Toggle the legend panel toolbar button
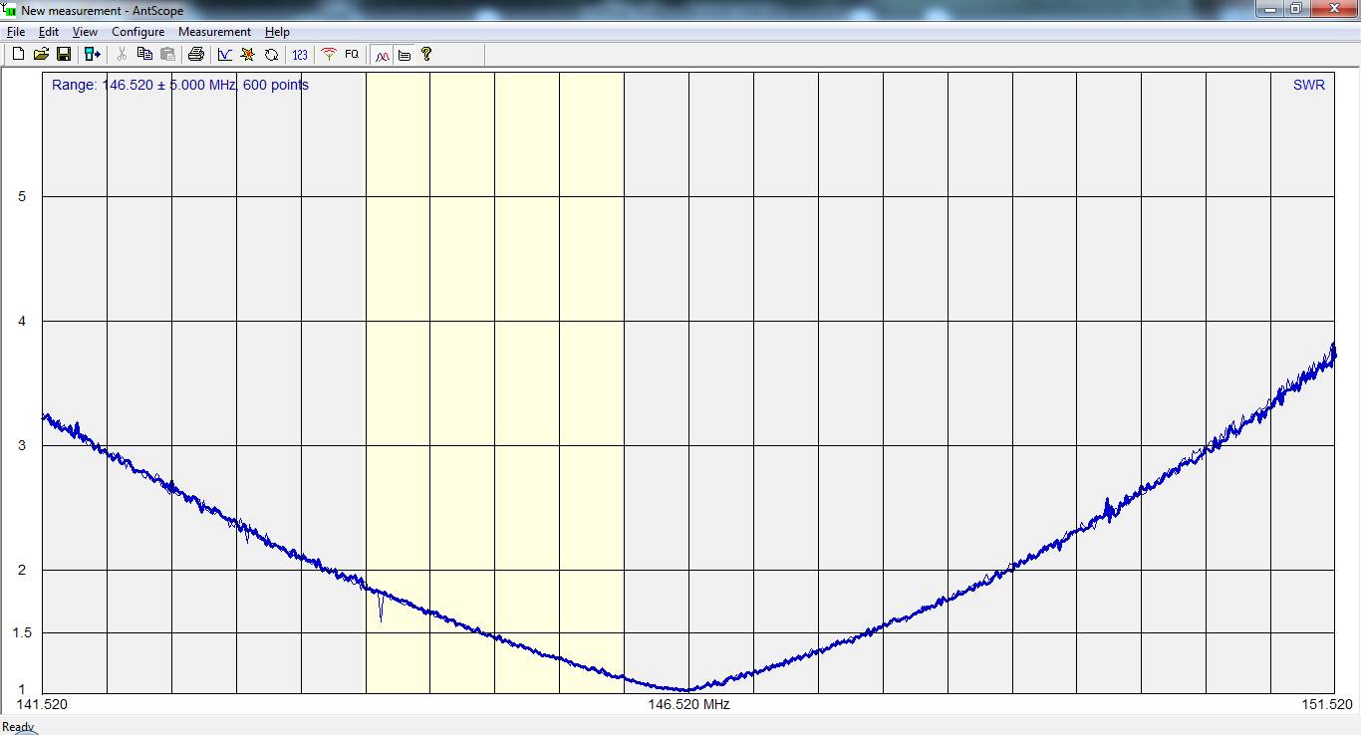The image size is (1361, 735). pyautogui.click(x=405, y=55)
